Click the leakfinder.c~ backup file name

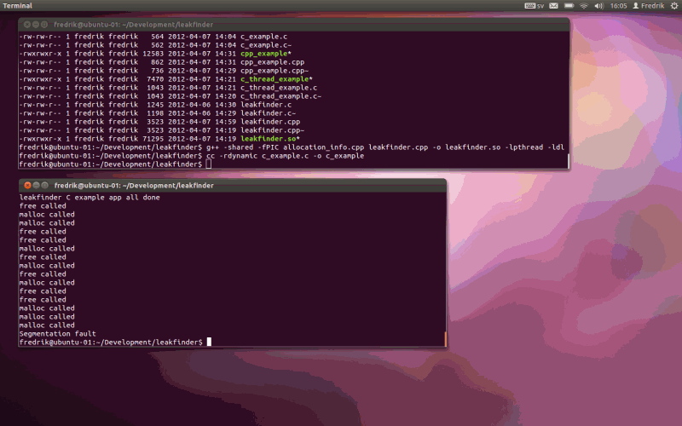[x=269, y=113]
